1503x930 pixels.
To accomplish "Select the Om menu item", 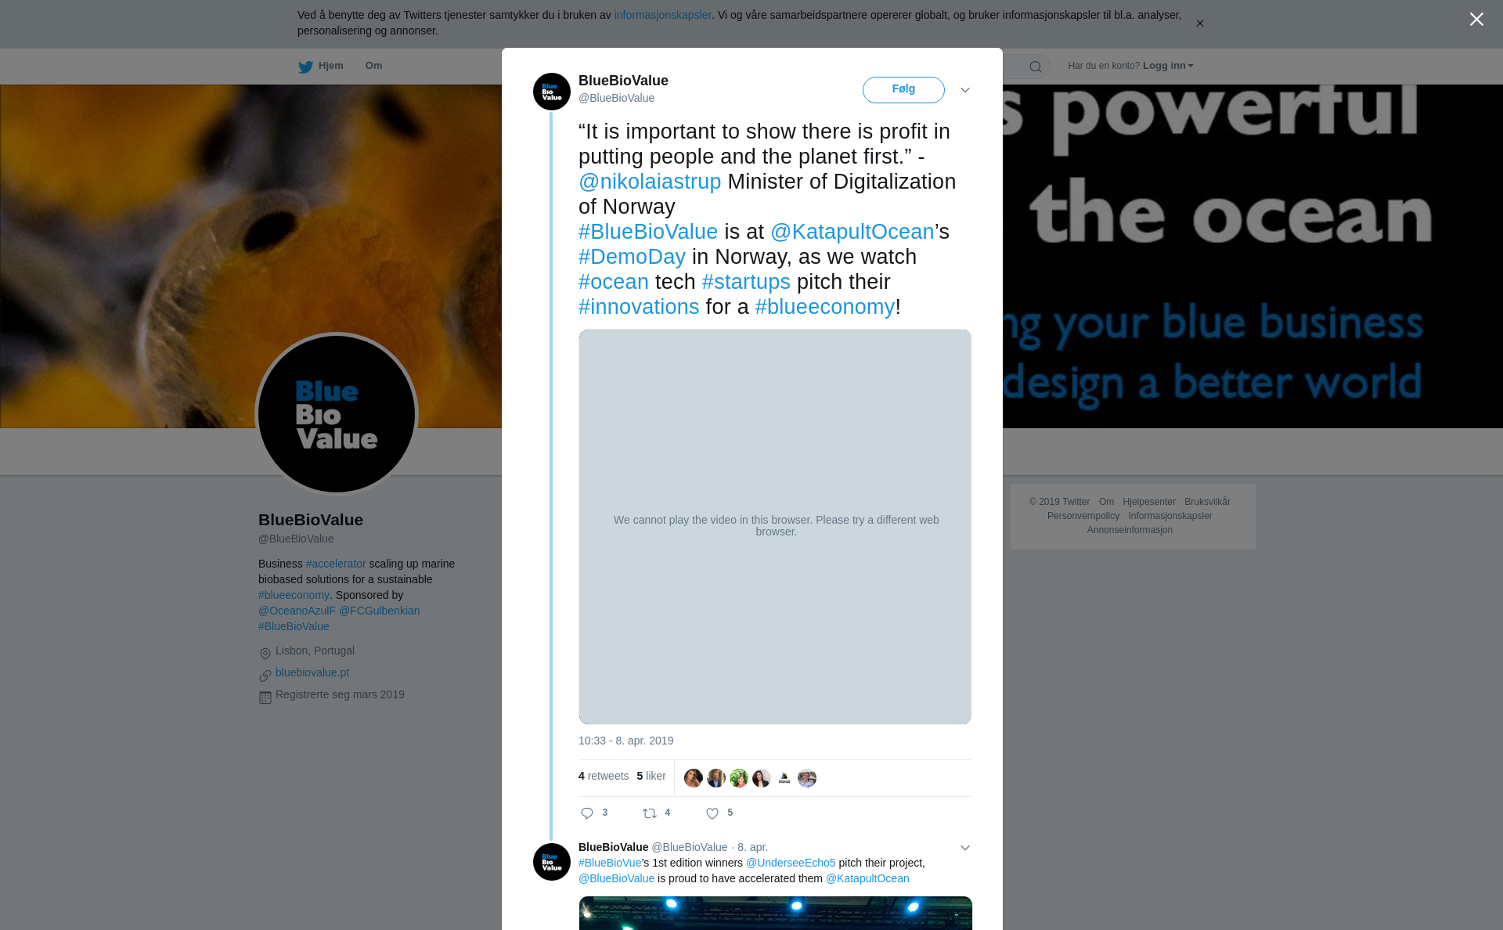I will pyautogui.click(x=373, y=66).
